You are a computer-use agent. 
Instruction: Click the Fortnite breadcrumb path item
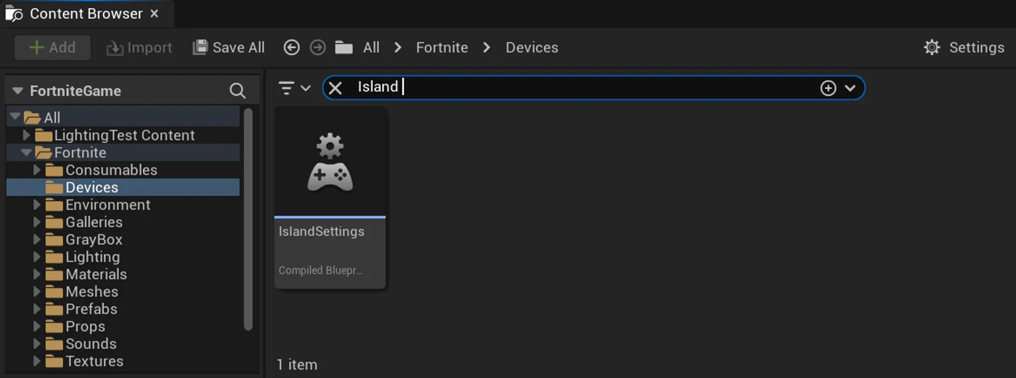[x=442, y=48]
